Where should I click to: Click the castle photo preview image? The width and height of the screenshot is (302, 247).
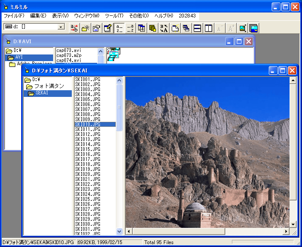click(207, 152)
